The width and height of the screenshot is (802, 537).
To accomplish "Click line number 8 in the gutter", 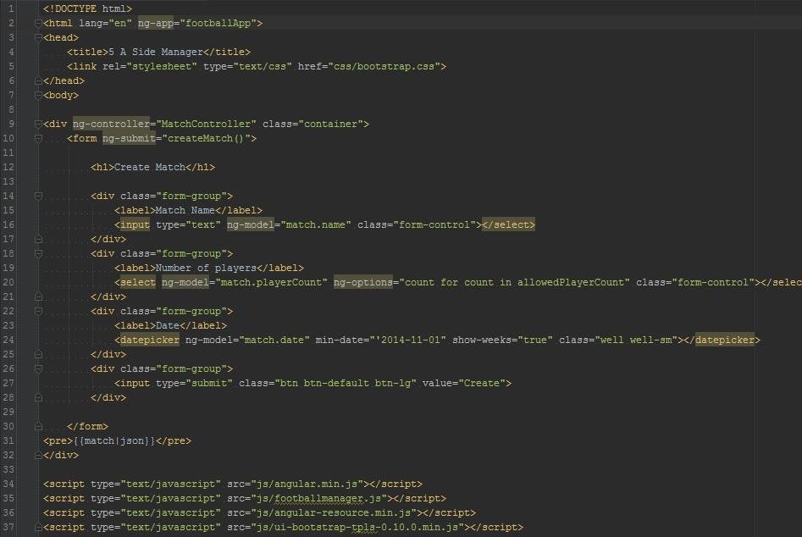I will 11,109.
